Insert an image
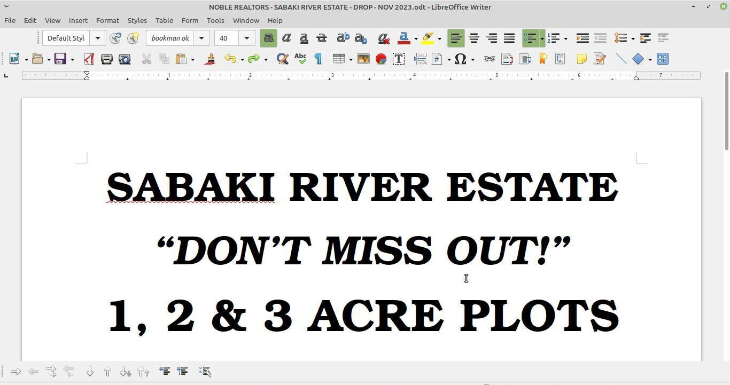 pyautogui.click(x=363, y=59)
